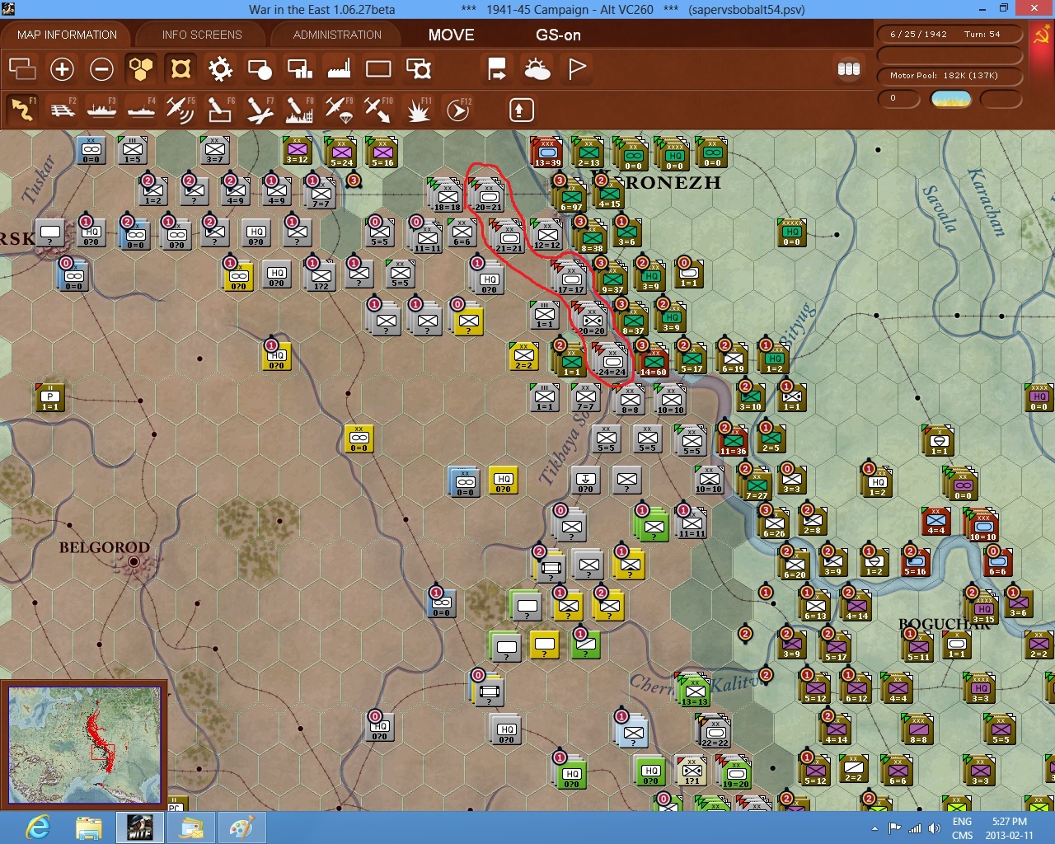Click the Motor Pool 182K field
Image resolution: width=1055 pixels, height=844 pixels.
[x=949, y=76]
